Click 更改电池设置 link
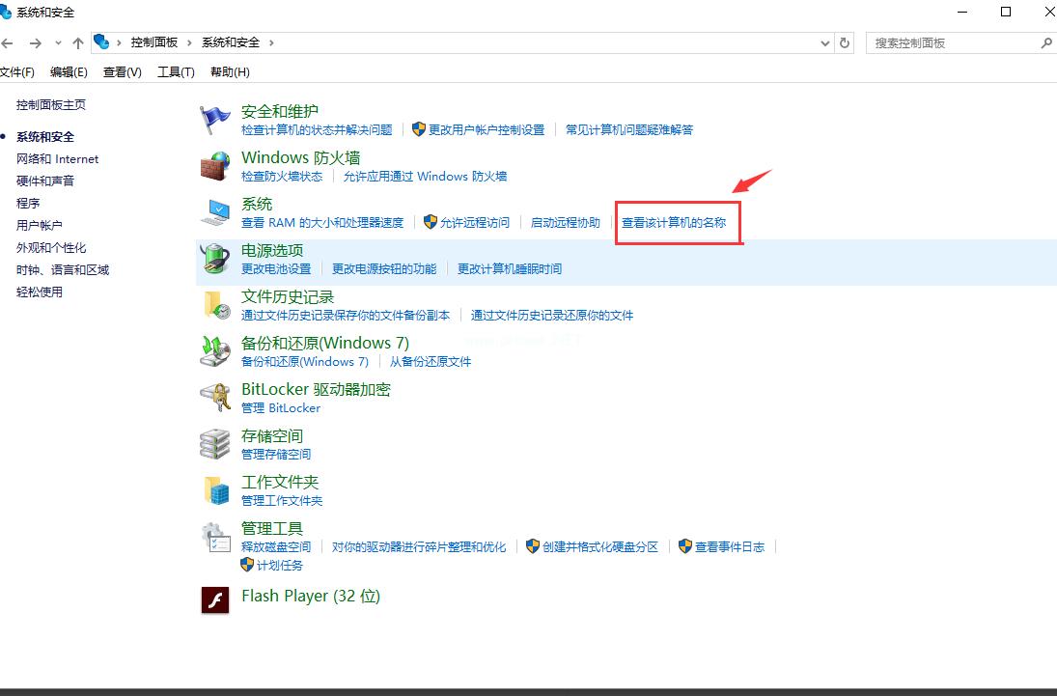Viewport: 1057px width, 696px height. pyautogui.click(x=276, y=269)
